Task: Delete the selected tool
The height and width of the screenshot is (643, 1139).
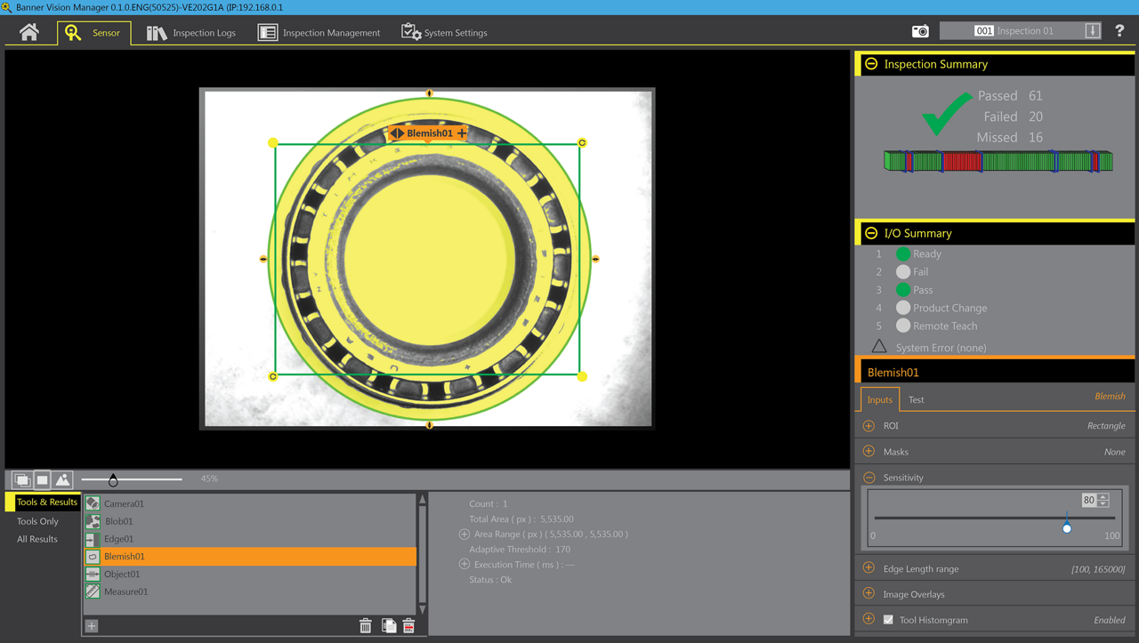Action: (366, 625)
